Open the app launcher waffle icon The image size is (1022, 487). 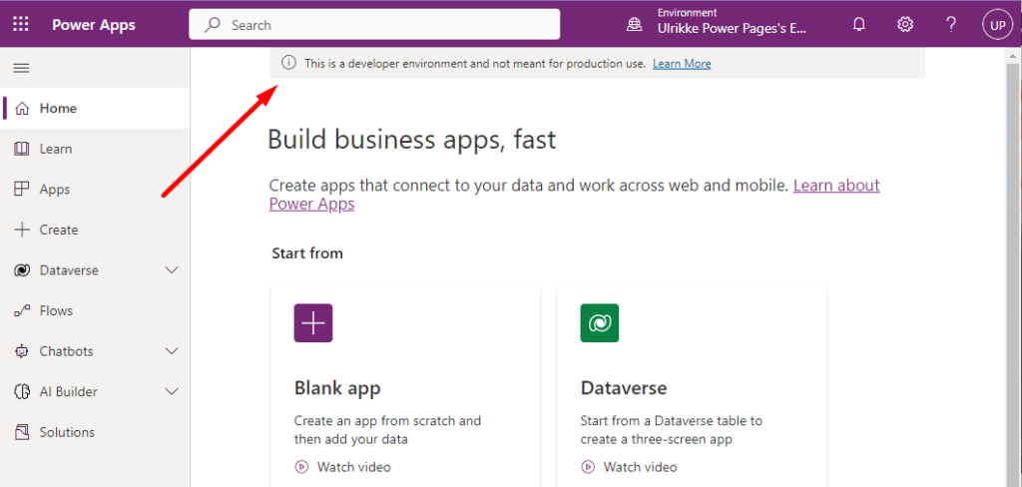pos(21,25)
